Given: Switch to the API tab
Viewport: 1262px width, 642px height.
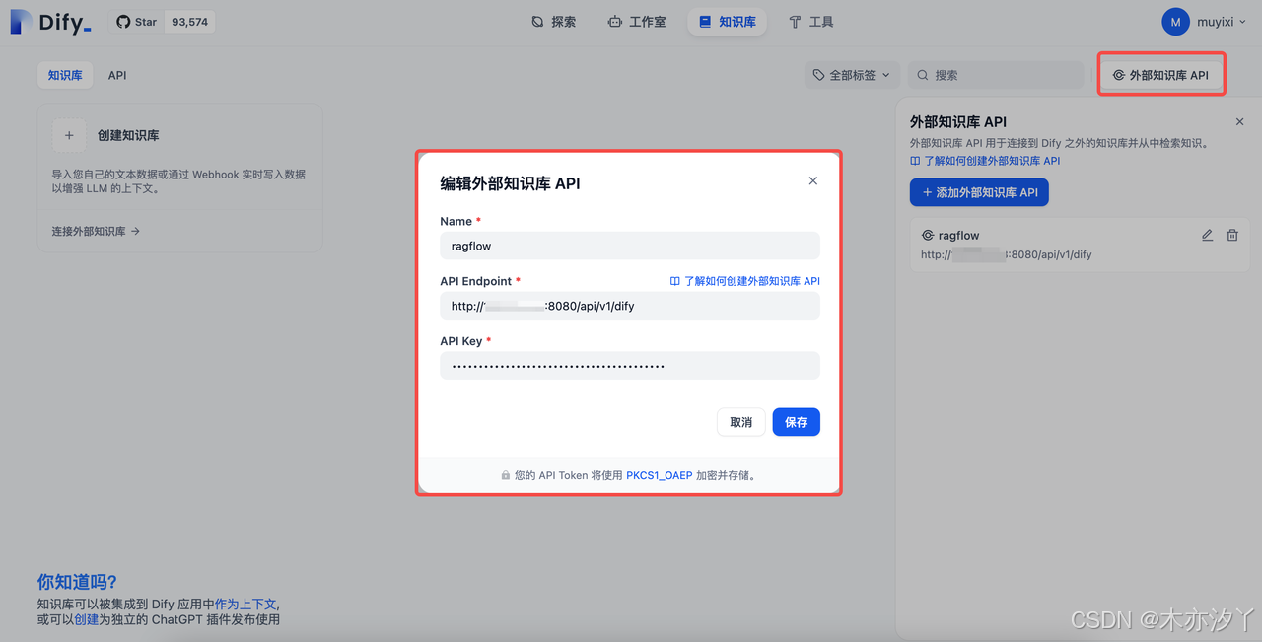Looking at the screenshot, I should (x=116, y=75).
